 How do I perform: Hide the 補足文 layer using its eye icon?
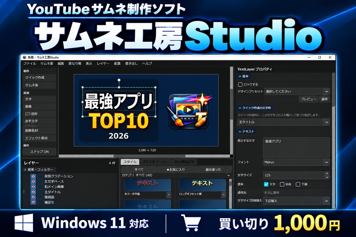[33, 202]
